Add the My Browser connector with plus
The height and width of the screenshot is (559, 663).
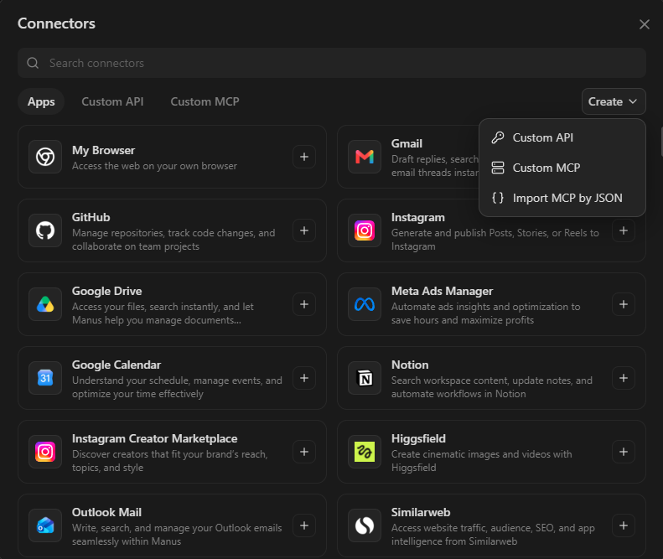click(304, 157)
